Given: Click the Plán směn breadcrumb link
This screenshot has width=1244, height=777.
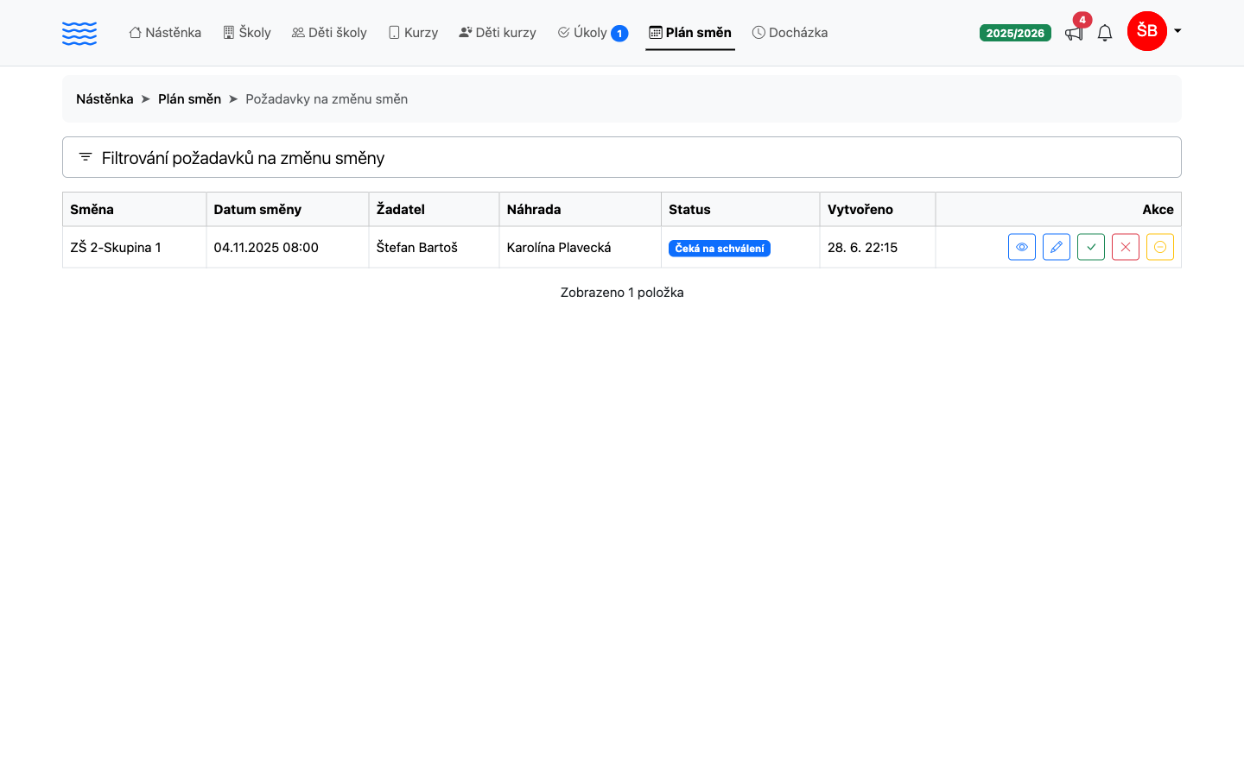Looking at the screenshot, I should coord(189,99).
